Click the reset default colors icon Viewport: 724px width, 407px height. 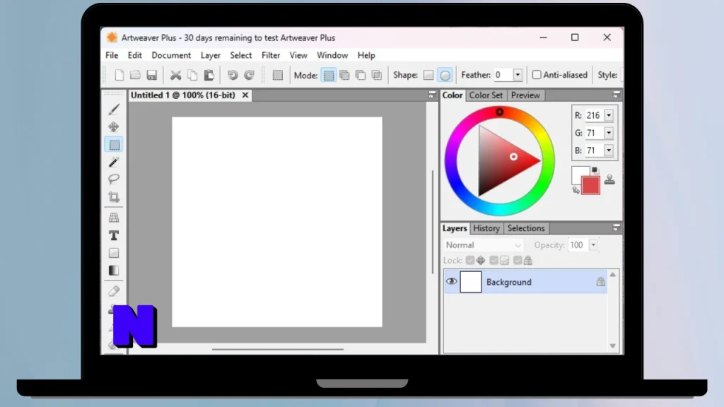click(x=595, y=170)
